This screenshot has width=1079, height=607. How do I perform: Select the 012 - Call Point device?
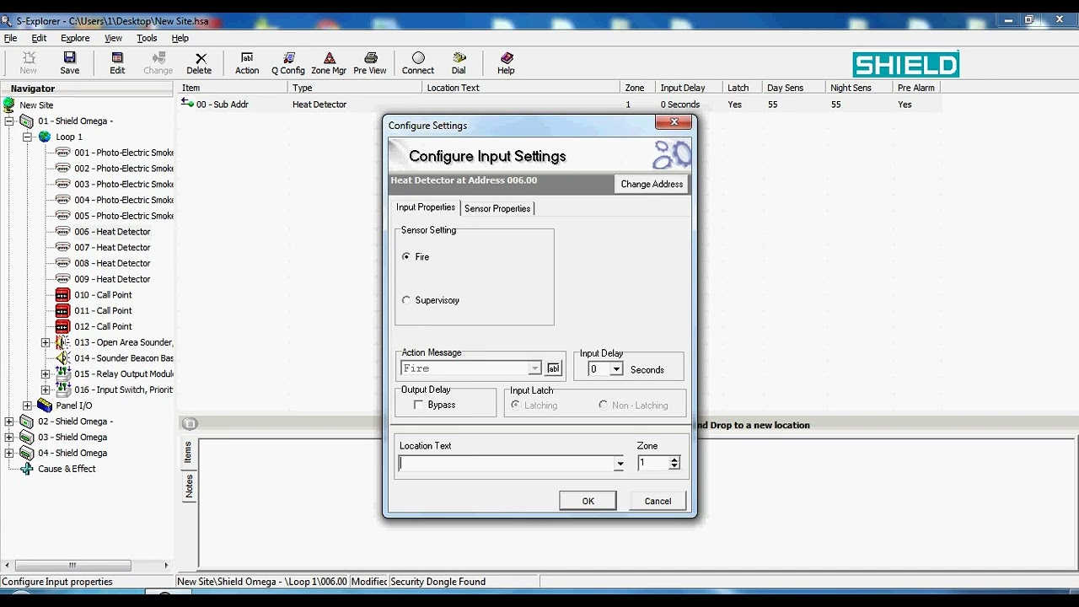pyautogui.click(x=103, y=326)
